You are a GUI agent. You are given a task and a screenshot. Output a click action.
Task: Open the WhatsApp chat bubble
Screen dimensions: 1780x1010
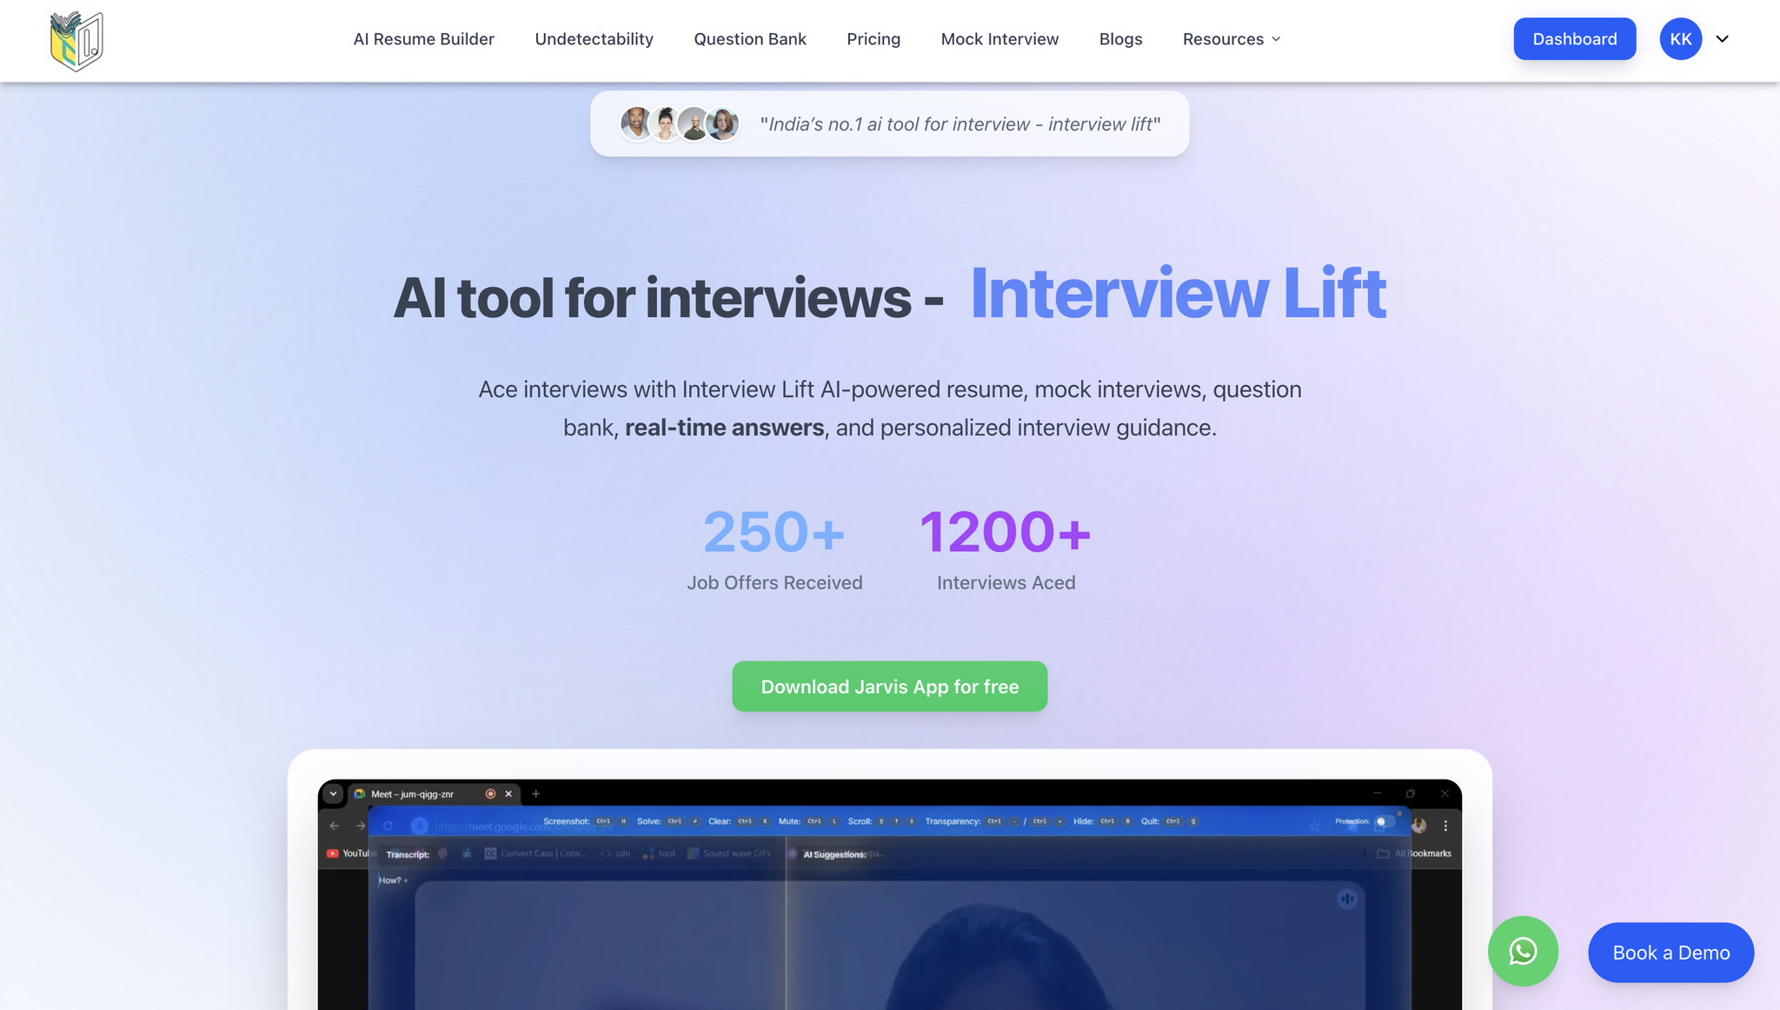[1523, 951]
